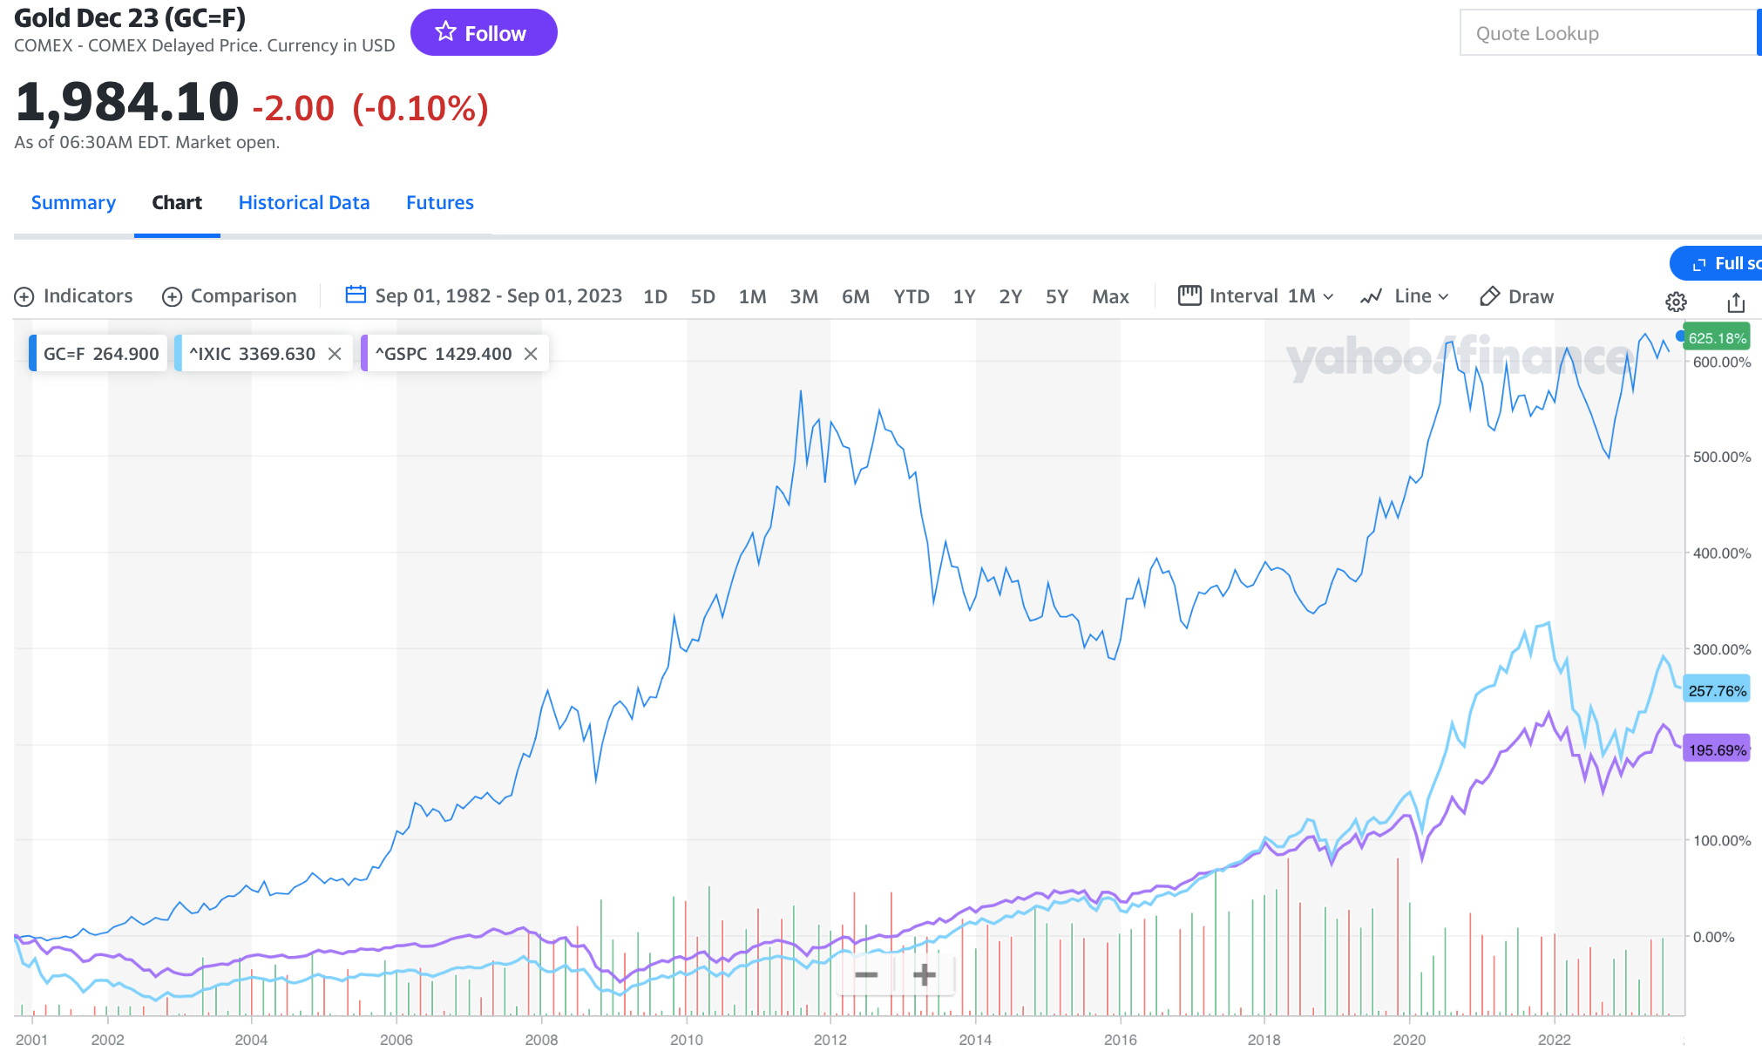Open chart settings gear icon
This screenshot has height=1058, width=1762.
coord(1676,302)
